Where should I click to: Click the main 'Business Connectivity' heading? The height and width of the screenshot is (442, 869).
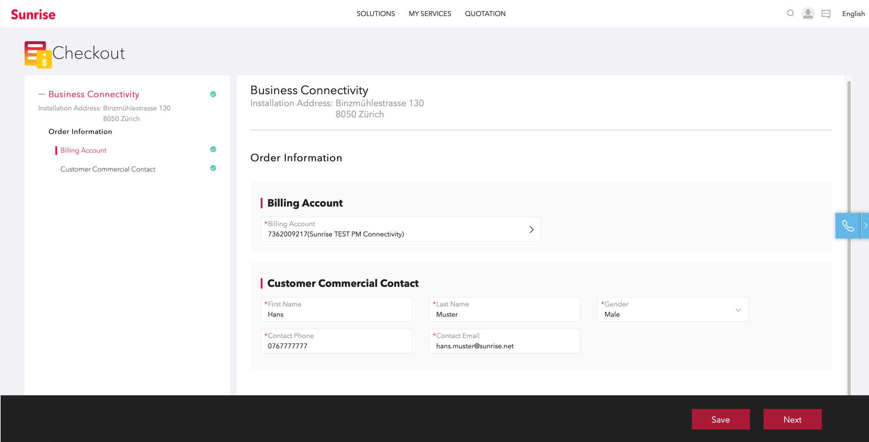[309, 90]
